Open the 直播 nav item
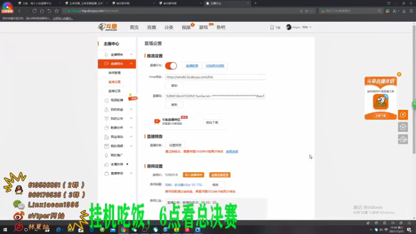 click(151, 28)
